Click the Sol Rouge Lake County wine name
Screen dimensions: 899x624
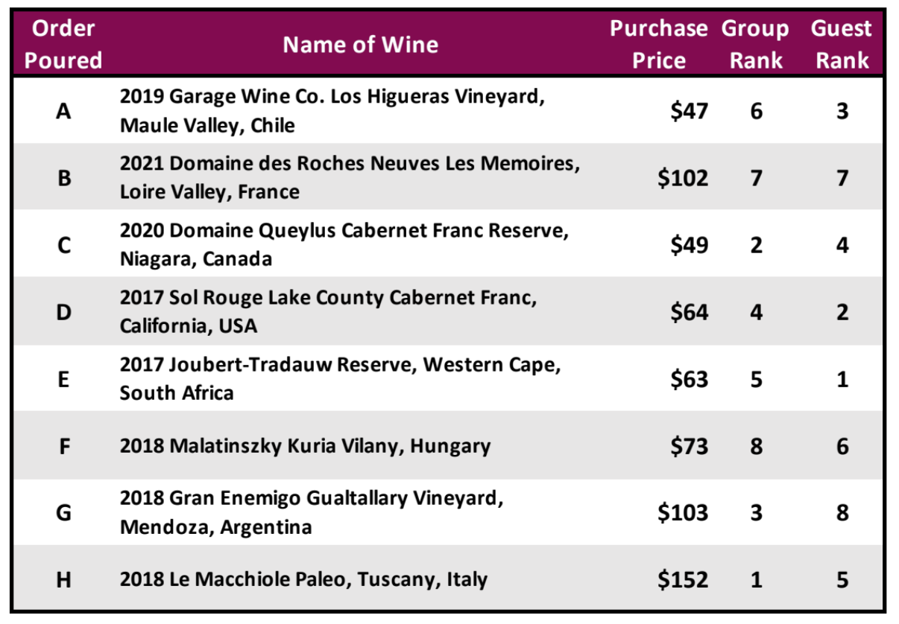point(329,311)
